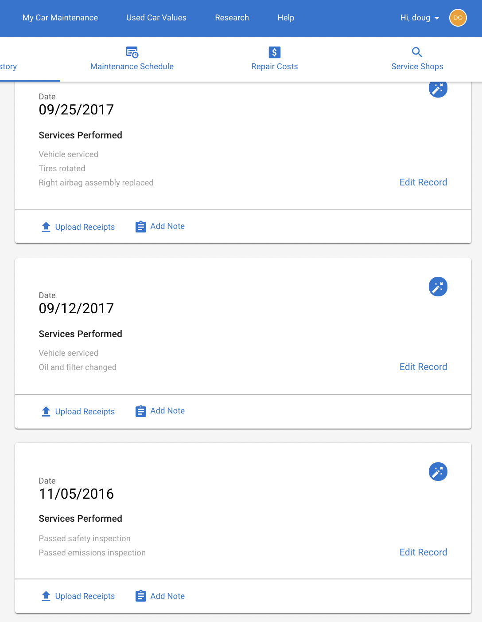482x622 pixels.
Task: Click the Service Shops search icon
Action: (x=417, y=52)
